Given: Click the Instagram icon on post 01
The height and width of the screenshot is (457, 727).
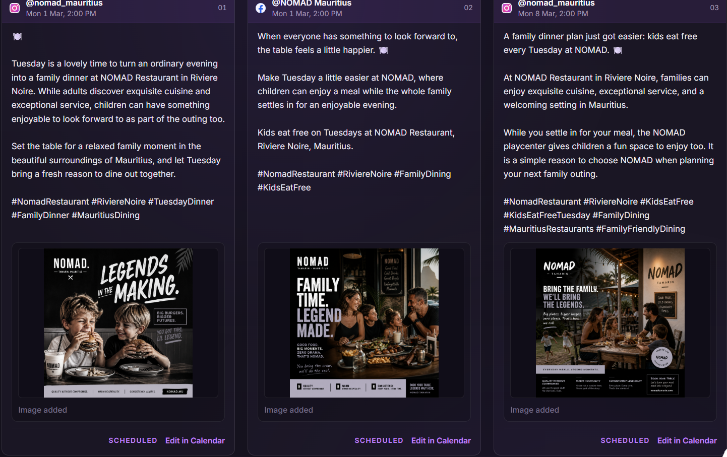Looking at the screenshot, I should [x=15, y=8].
